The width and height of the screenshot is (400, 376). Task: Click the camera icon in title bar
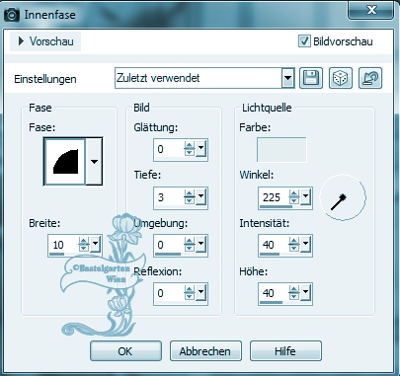pyautogui.click(x=12, y=15)
